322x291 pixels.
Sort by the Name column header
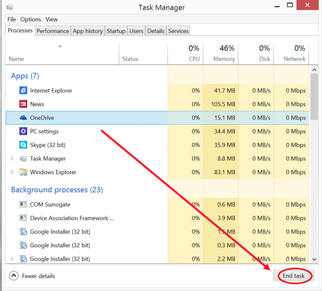(62, 53)
